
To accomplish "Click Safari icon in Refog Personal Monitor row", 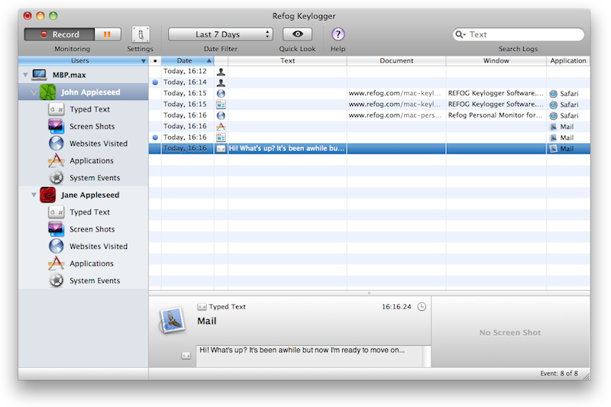I will [553, 115].
